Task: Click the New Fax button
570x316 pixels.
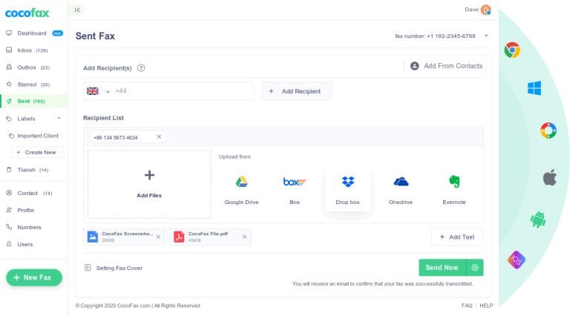Action: point(34,277)
